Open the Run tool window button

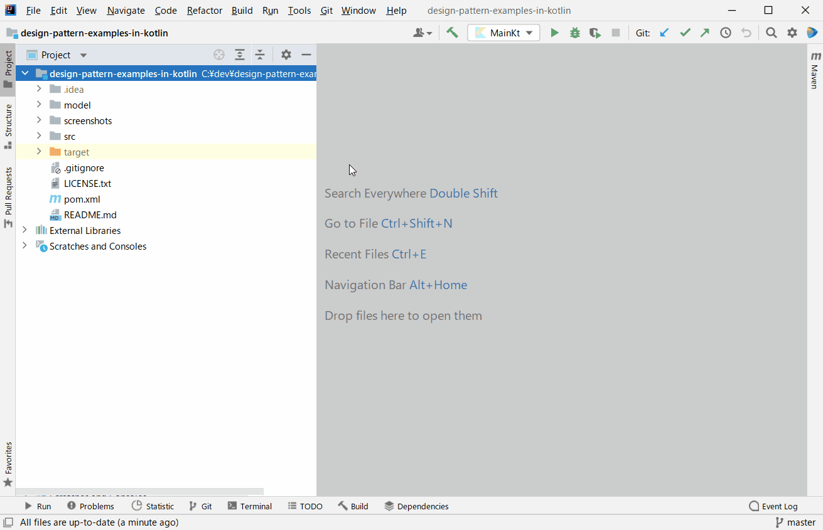[38, 506]
